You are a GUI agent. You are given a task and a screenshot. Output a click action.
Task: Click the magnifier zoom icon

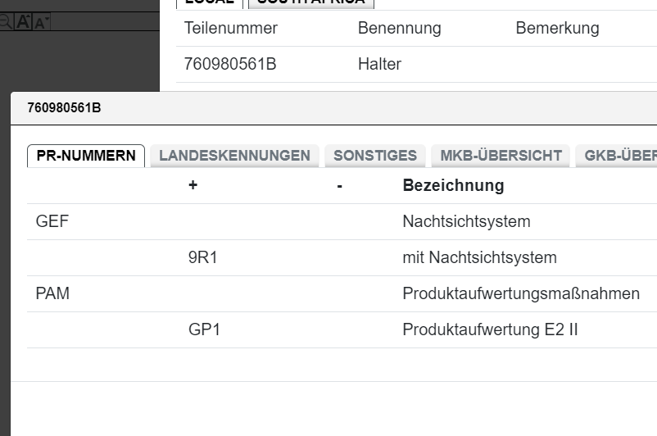point(6,22)
